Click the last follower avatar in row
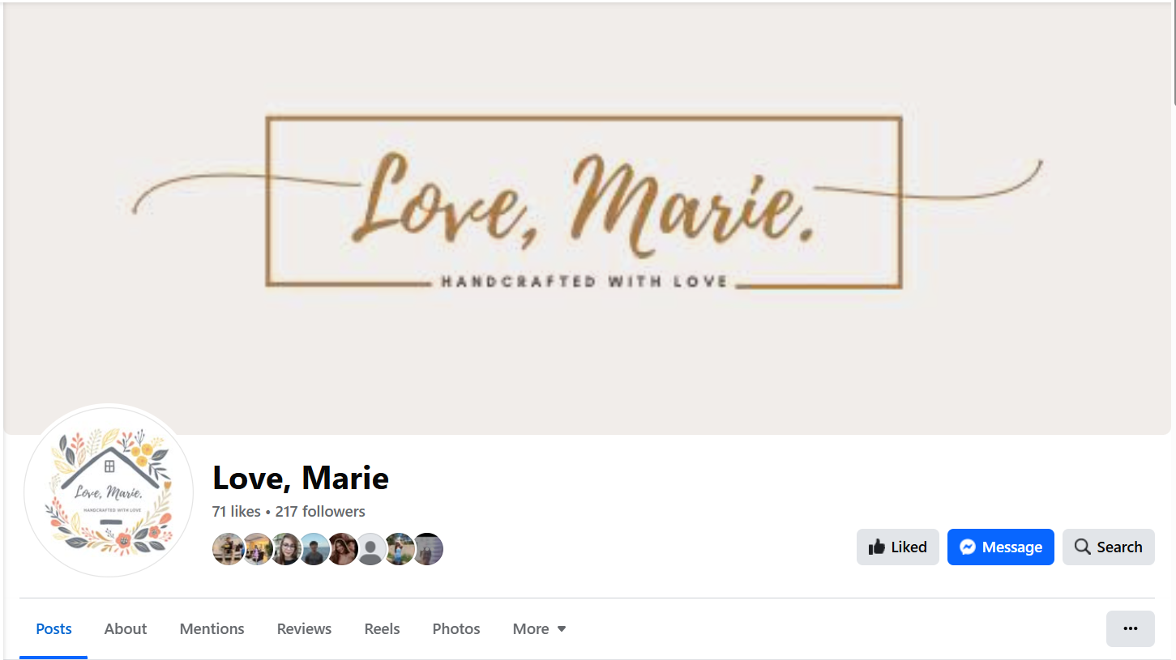The image size is (1176, 660). (427, 549)
